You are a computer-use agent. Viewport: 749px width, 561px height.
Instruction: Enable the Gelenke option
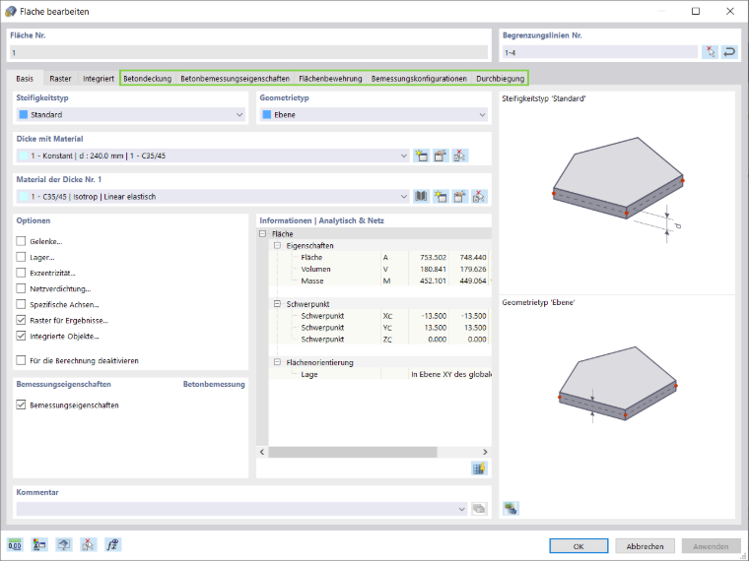(21, 241)
